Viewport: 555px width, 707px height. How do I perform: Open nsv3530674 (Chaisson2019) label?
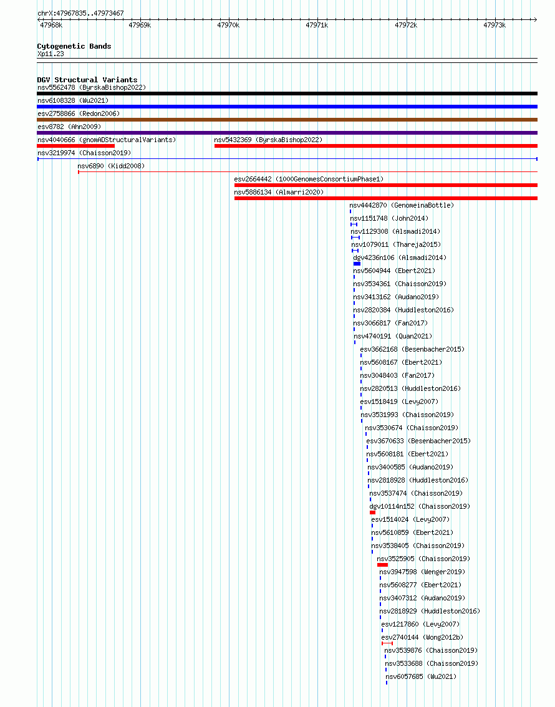pyautogui.click(x=411, y=428)
